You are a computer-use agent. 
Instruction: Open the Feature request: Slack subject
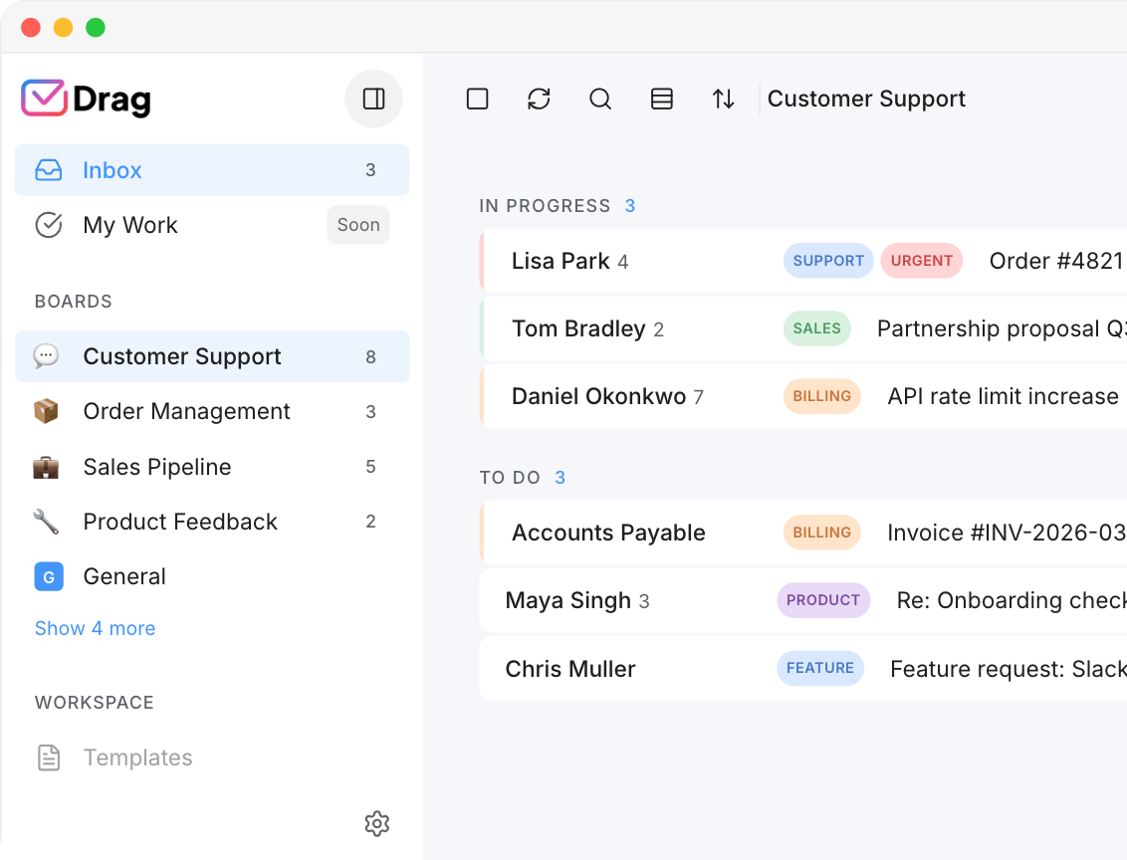pyautogui.click(x=1009, y=668)
